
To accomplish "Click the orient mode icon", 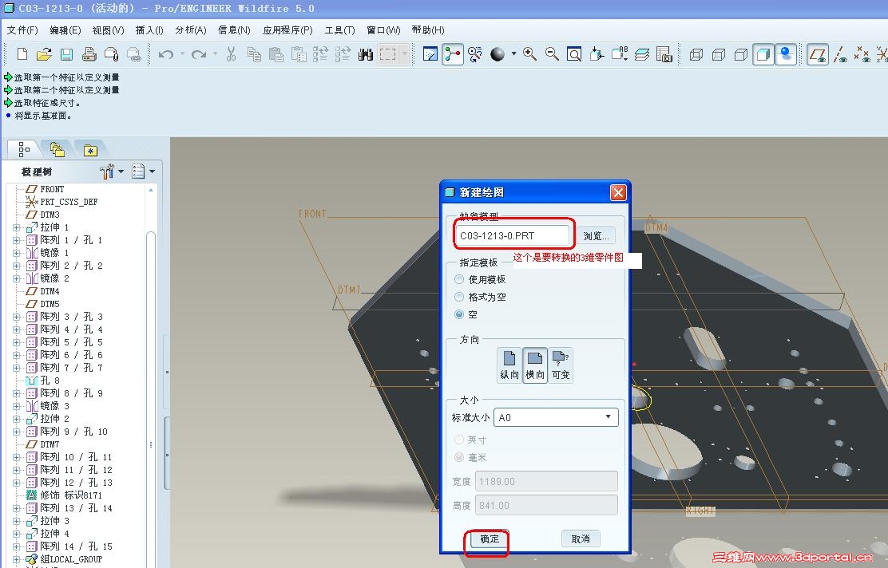I will (474, 54).
